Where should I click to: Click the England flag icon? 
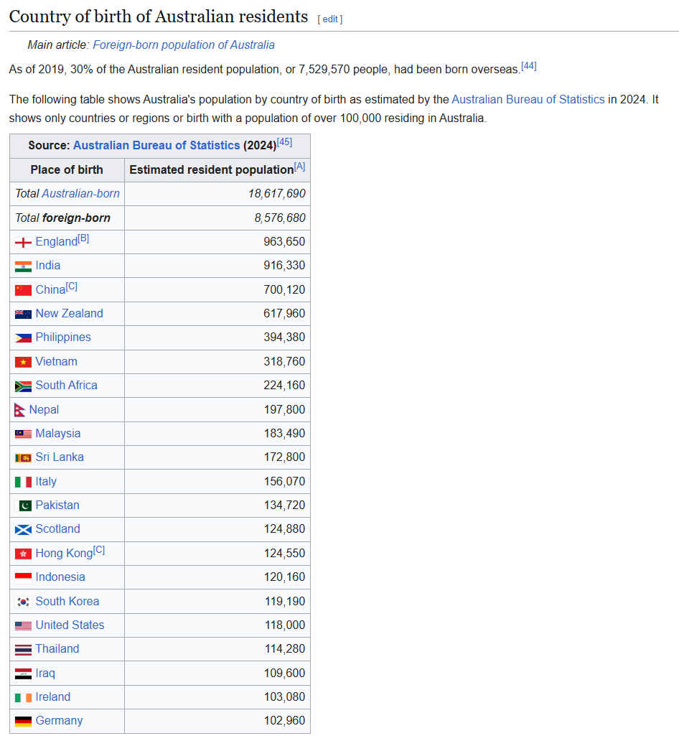pos(23,243)
